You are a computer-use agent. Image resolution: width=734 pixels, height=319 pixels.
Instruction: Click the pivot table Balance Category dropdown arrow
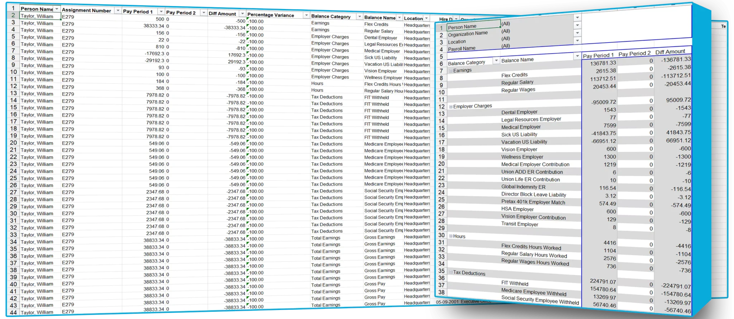[x=496, y=61]
